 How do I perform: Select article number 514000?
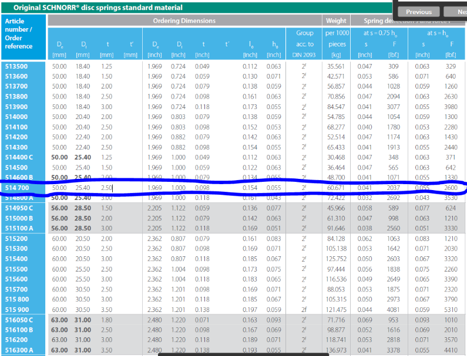pos(16,117)
